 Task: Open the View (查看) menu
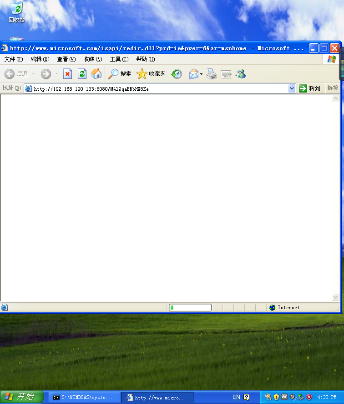point(66,59)
